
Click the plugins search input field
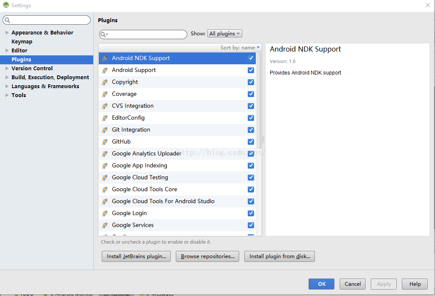pos(143,34)
